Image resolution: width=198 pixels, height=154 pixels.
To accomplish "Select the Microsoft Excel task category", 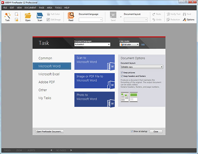I will [x=49, y=74].
